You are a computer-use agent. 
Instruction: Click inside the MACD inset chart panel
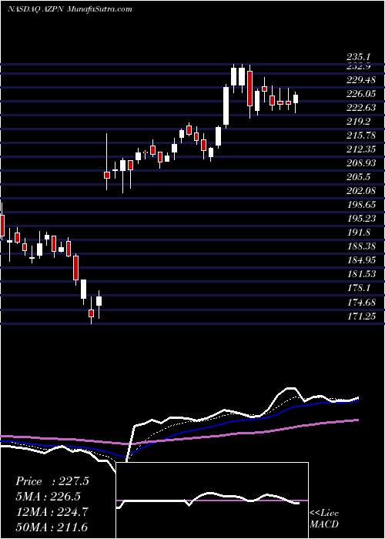pyautogui.click(x=212, y=500)
